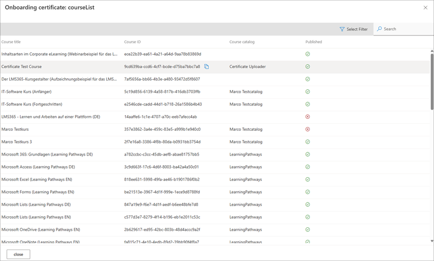Click the search magnifier icon
The image size is (434, 261).
(x=380, y=29)
